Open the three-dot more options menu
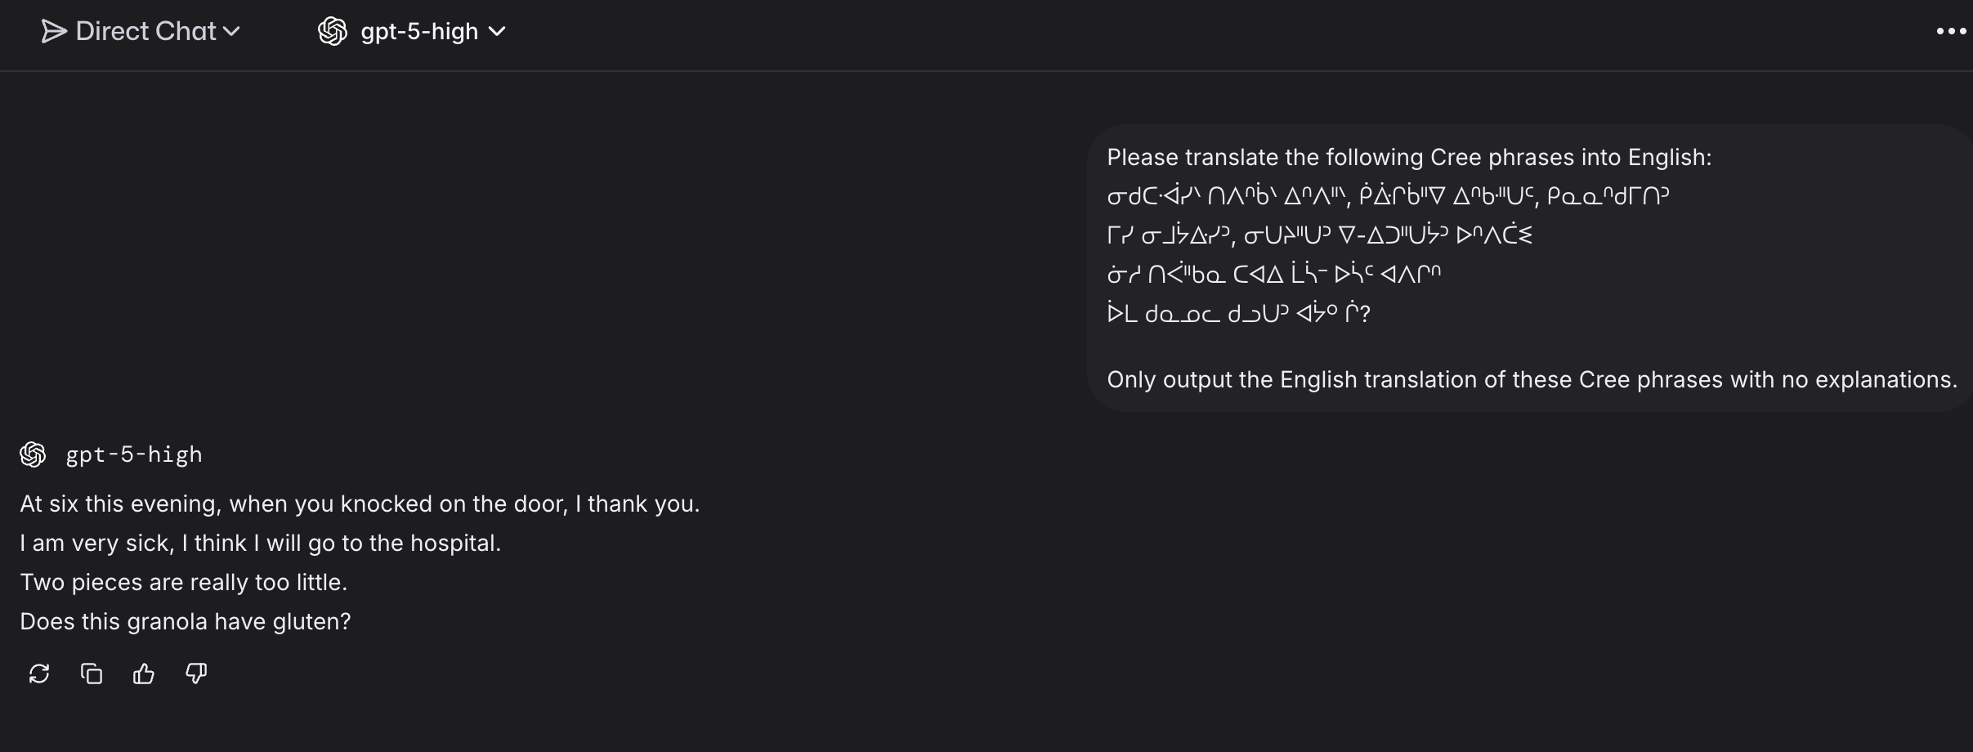The width and height of the screenshot is (1973, 752). (x=1951, y=31)
